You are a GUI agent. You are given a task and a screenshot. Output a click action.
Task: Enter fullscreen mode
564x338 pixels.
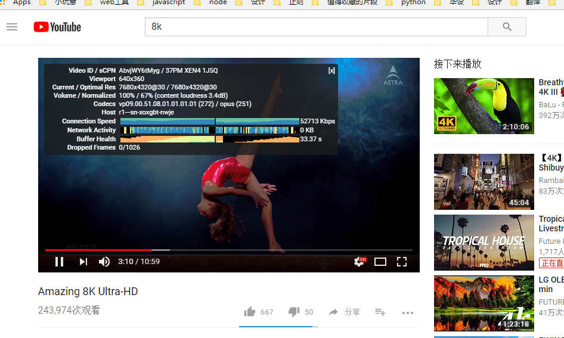pos(402,262)
